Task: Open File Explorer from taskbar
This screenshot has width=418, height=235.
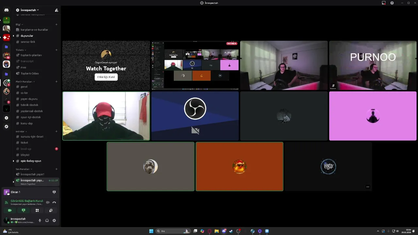Action: click(217, 231)
